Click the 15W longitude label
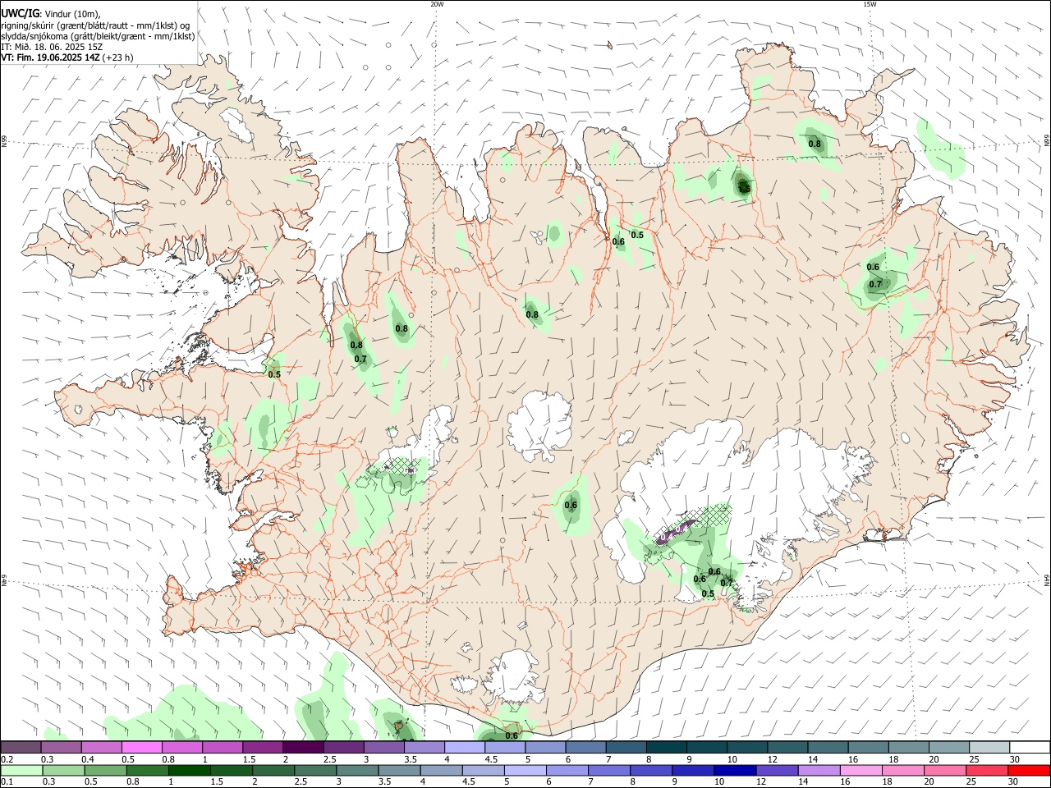1051x788 pixels. coord(870,4)
